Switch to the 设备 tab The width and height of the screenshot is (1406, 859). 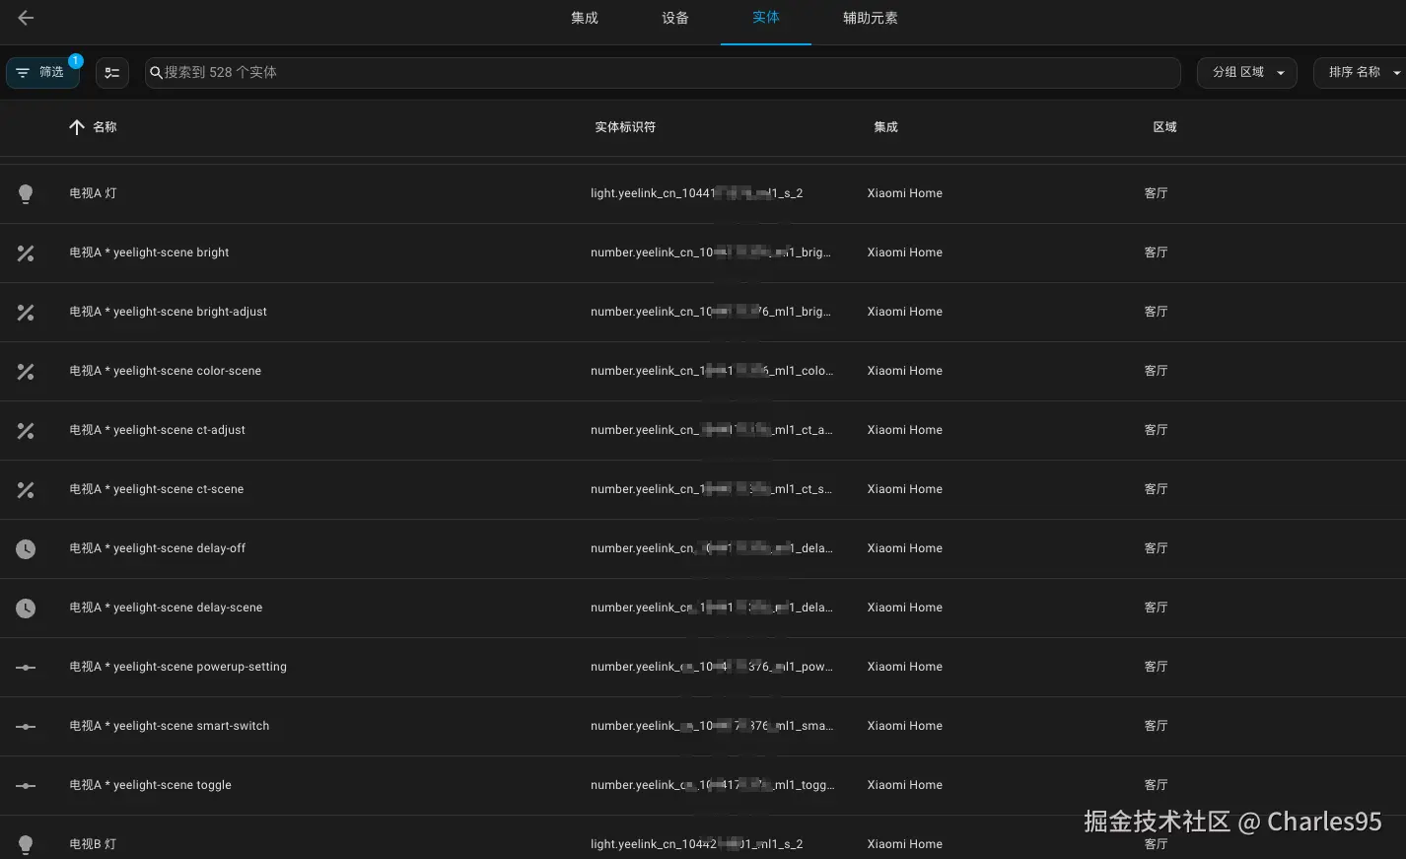point(674,17)
